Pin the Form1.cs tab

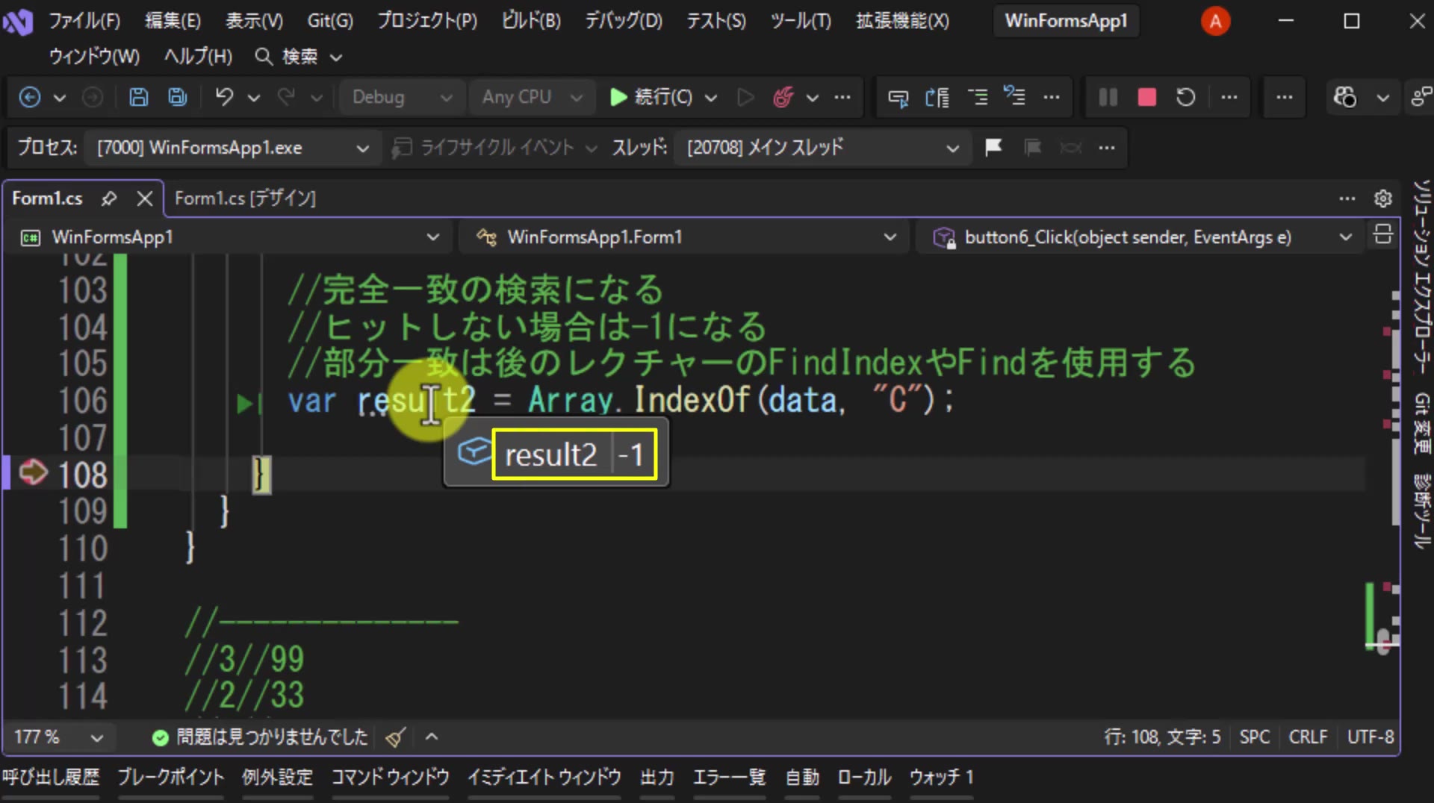pyautogui.click(x=109, y=199)
